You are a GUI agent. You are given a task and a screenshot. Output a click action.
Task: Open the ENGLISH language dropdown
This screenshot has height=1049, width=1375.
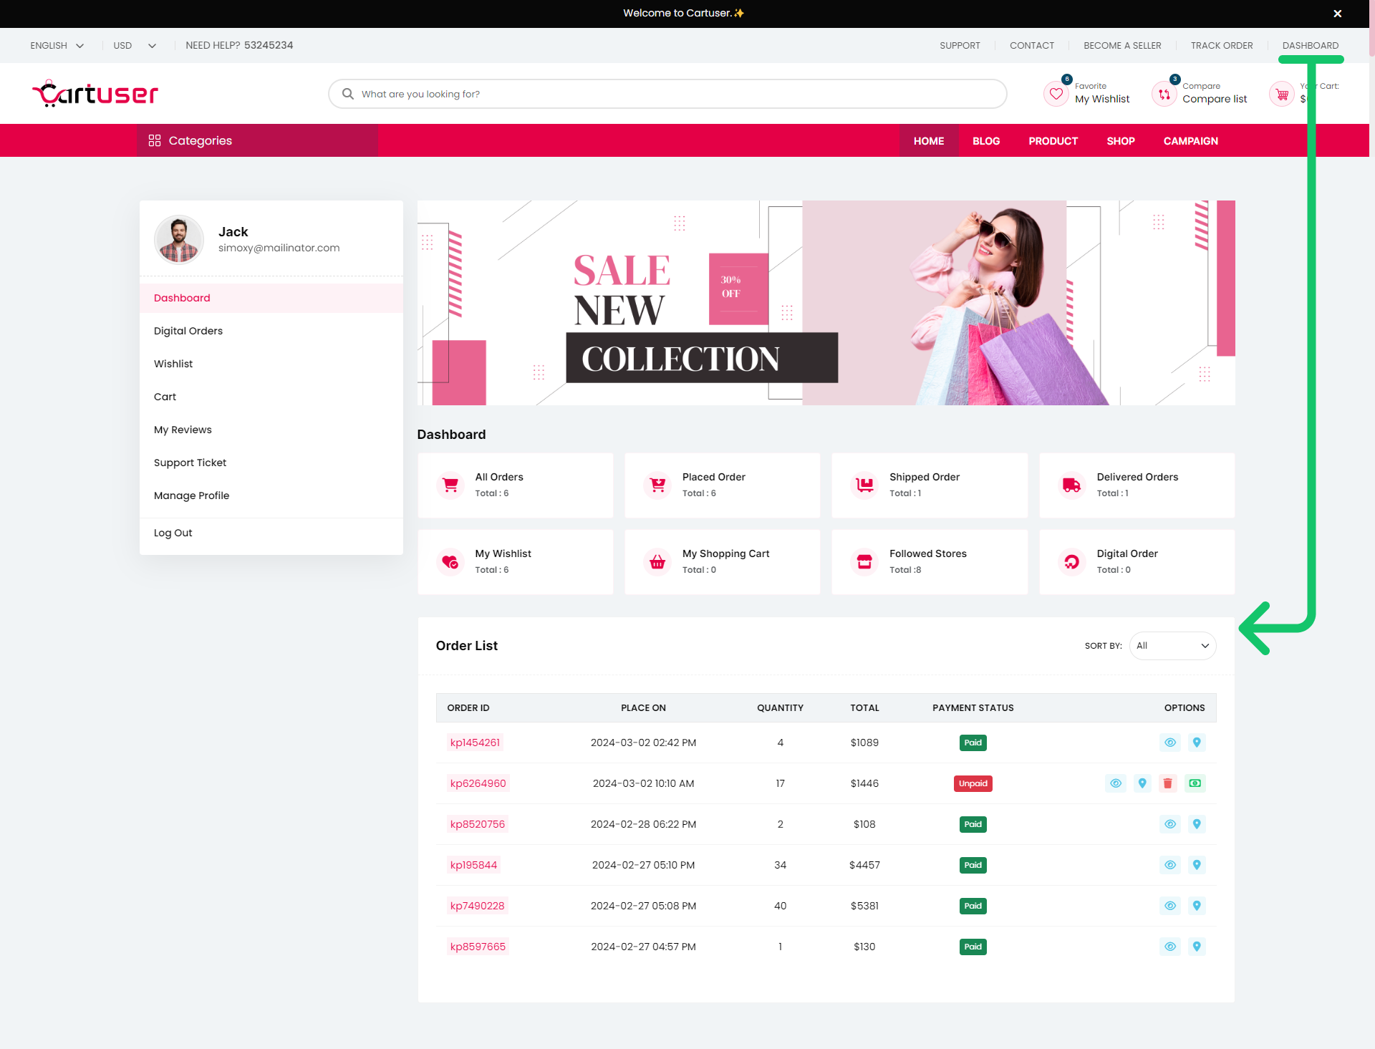pyautogui.click(x=57, y=45)
